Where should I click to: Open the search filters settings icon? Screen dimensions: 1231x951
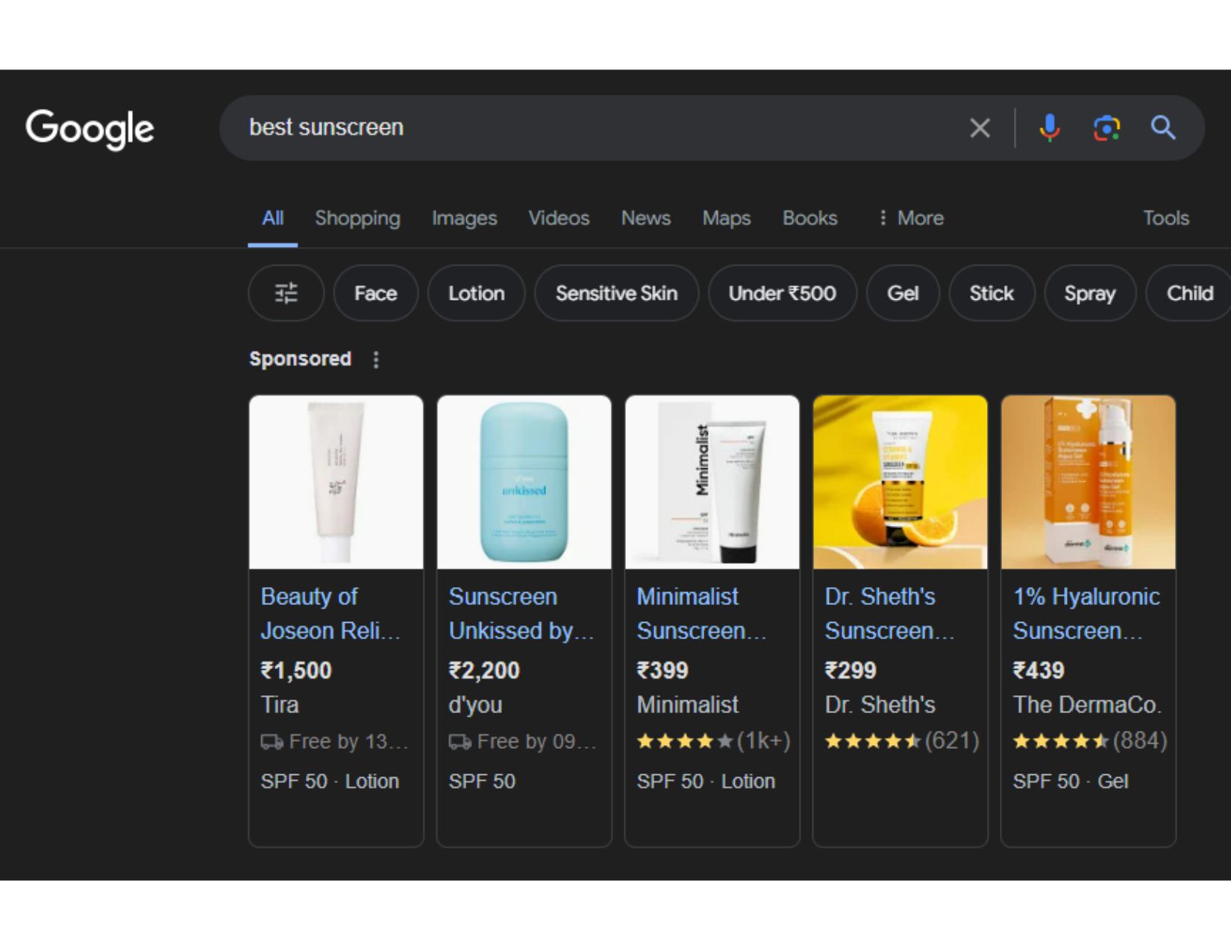pos(286,293)
